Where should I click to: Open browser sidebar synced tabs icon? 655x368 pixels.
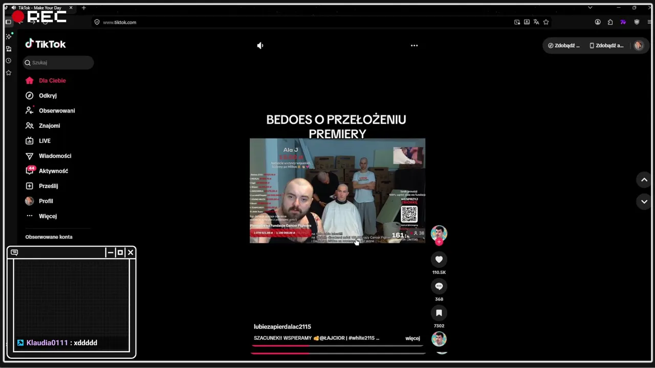coord(9,49)
